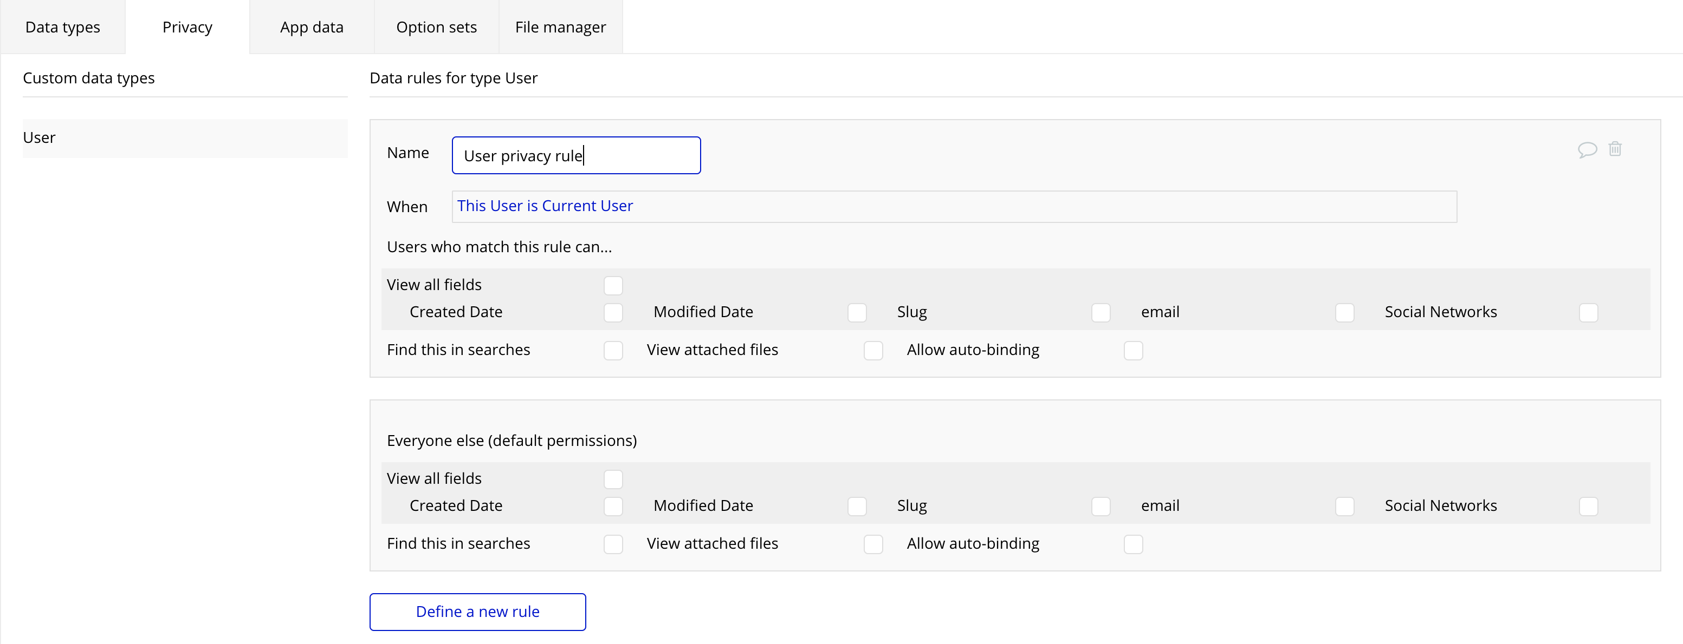Switch to the Data types tab
This screenshot has width=1683, height=644.
(x=63, y=28)
